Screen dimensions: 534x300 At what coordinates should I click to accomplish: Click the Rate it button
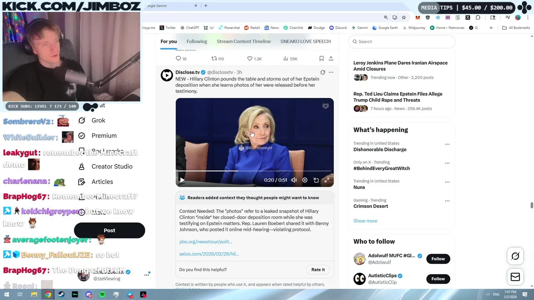click(x=318, y=270)
